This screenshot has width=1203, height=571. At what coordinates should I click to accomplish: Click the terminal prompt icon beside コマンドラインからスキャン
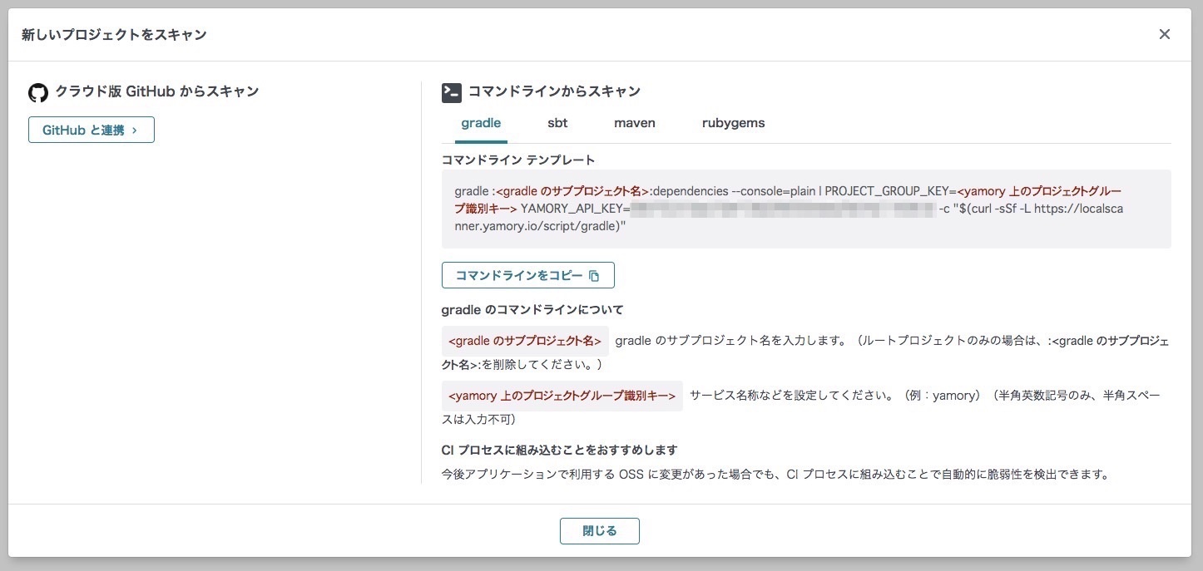coord(451,92)
